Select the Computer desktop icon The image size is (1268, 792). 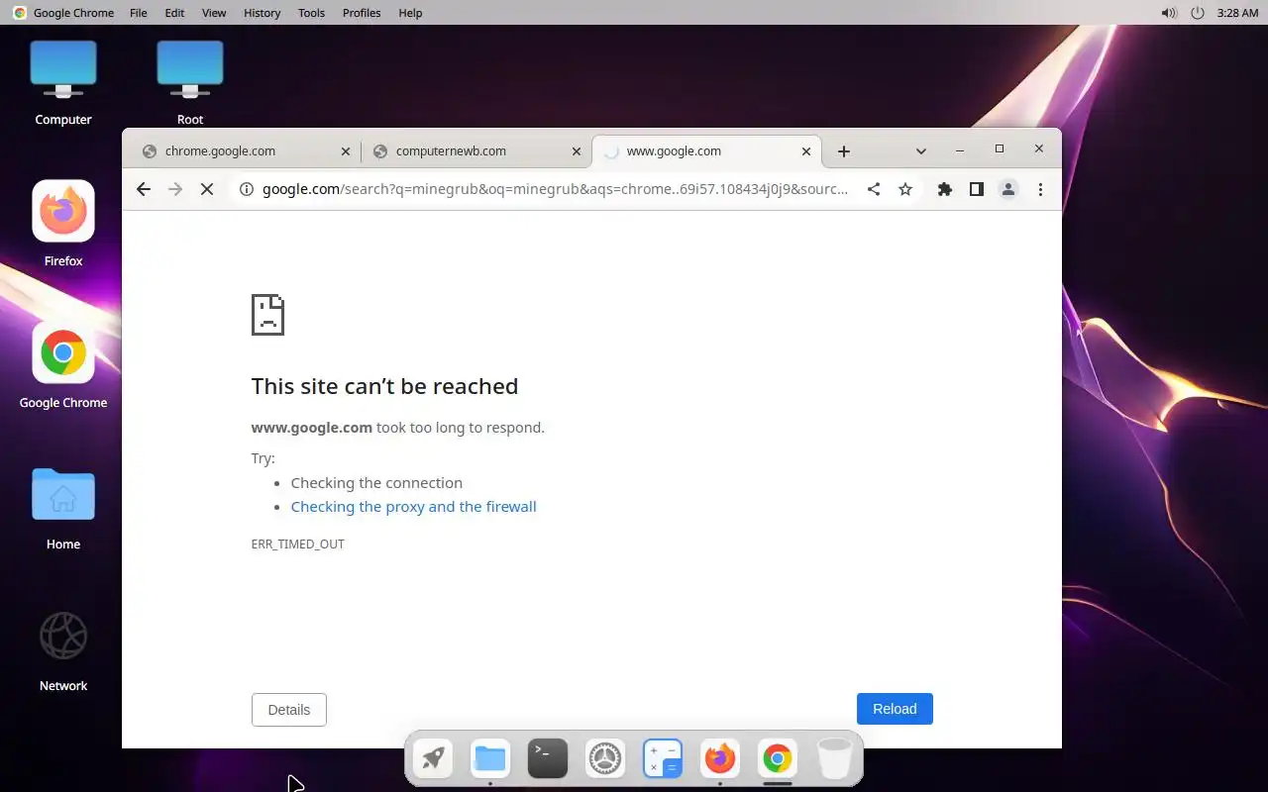click(63, 83)
